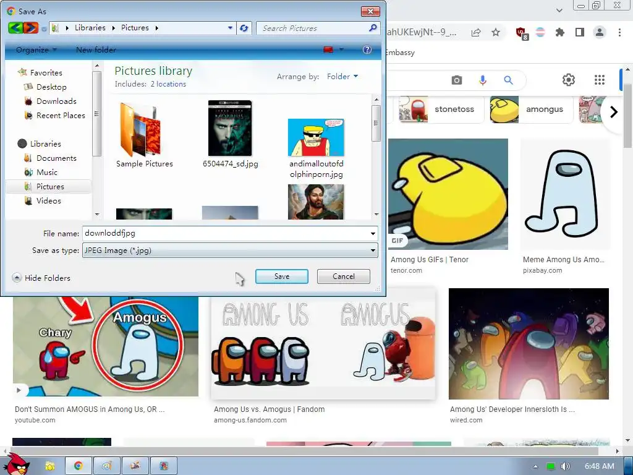Select the Music library
The height and width of the screenshot is (475, 633).
(x=47, y=172)
